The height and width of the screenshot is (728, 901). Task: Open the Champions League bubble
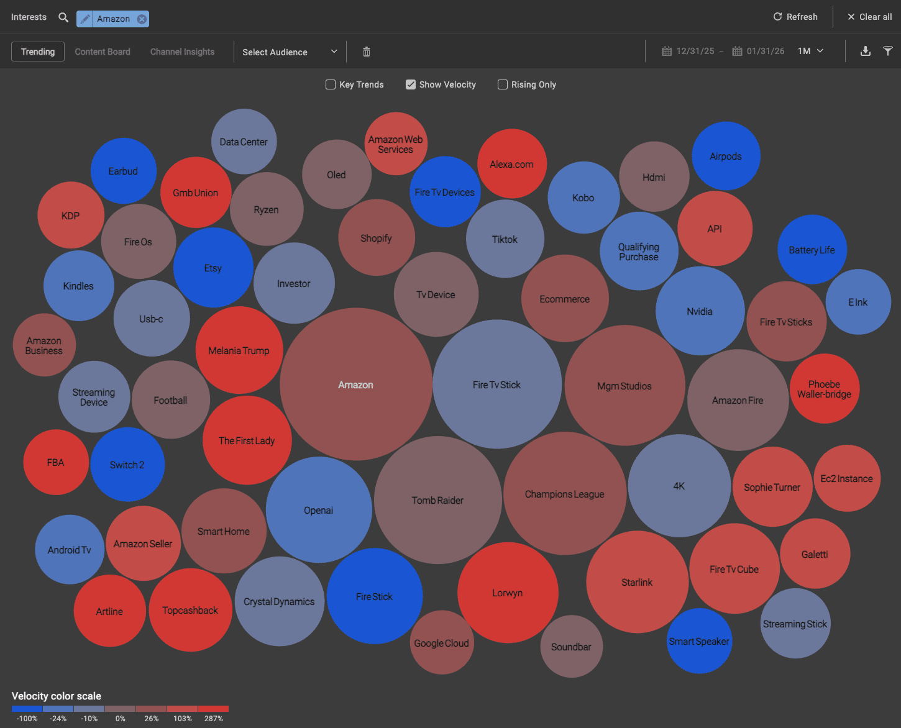[565, 494]
